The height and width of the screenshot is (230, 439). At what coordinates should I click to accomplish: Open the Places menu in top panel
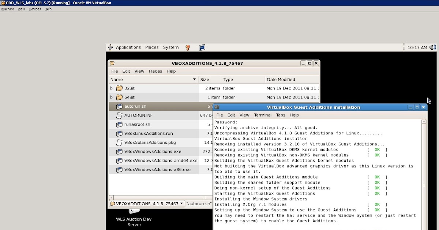(152, 47)
